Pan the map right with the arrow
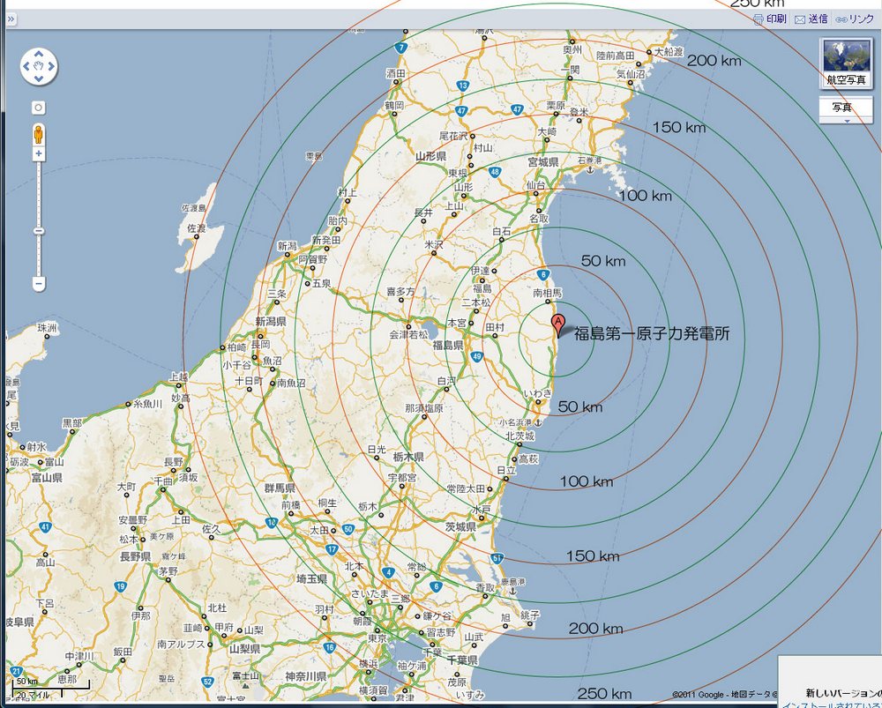Viewport: 882px width, 708px height. [51, 66]
